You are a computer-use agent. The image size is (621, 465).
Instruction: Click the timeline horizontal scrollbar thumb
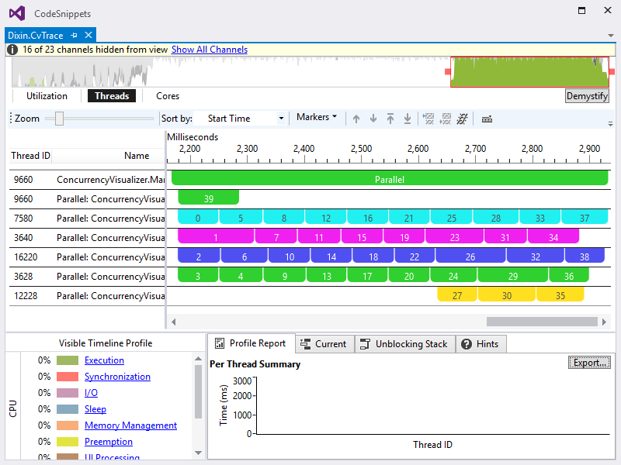tap(542, 322)
